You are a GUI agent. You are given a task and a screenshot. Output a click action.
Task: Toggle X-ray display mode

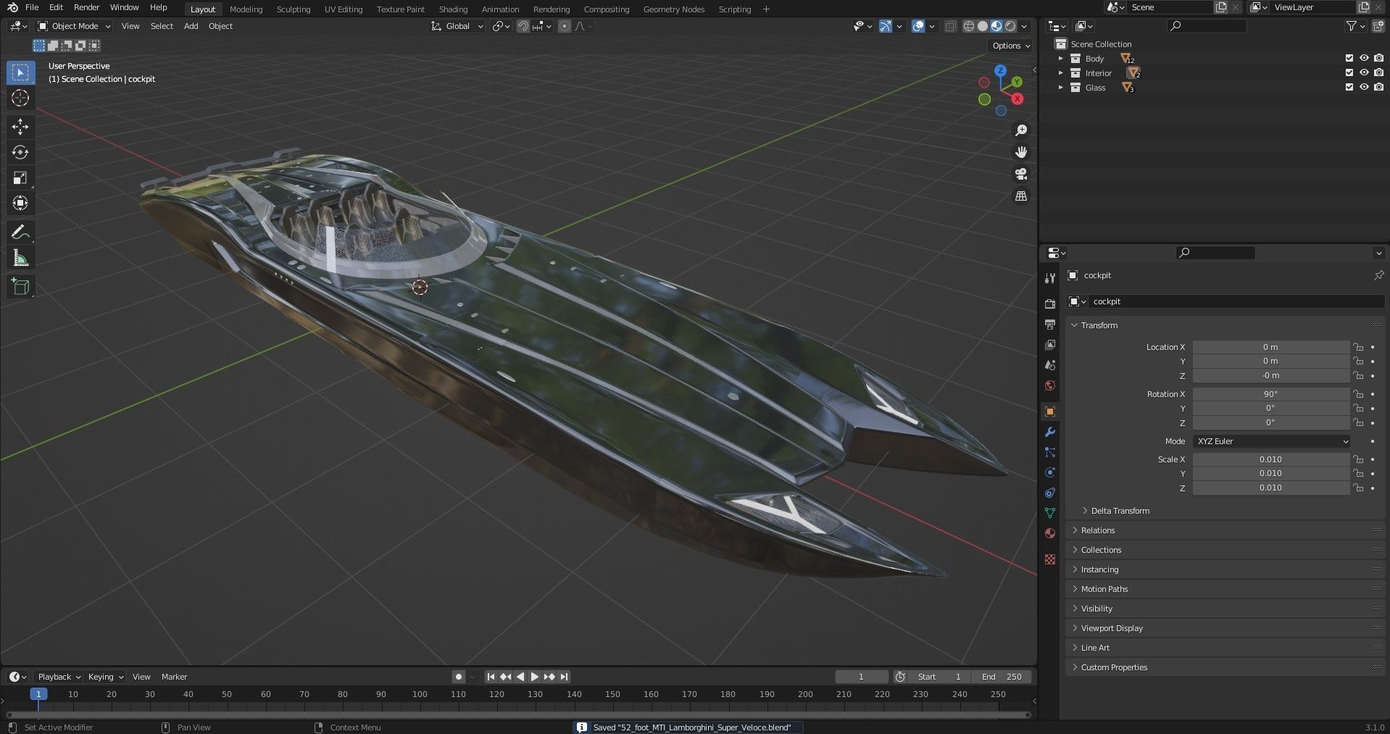click(x=950, y=26)
